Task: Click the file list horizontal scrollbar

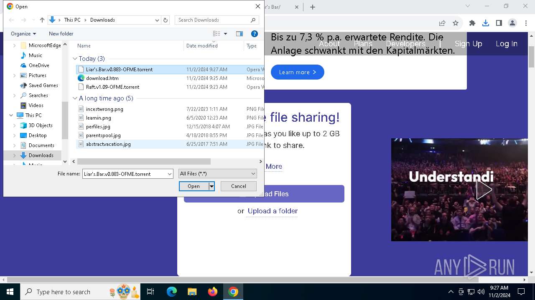Action: 144,161
